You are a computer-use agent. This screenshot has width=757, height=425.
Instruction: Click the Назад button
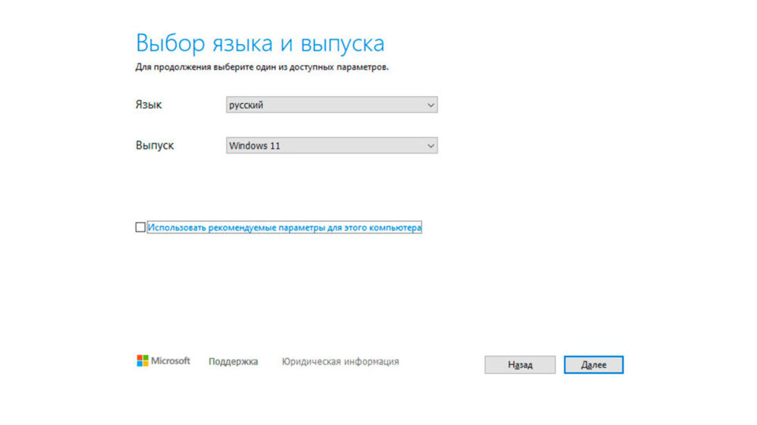click(x=520, y=364)
